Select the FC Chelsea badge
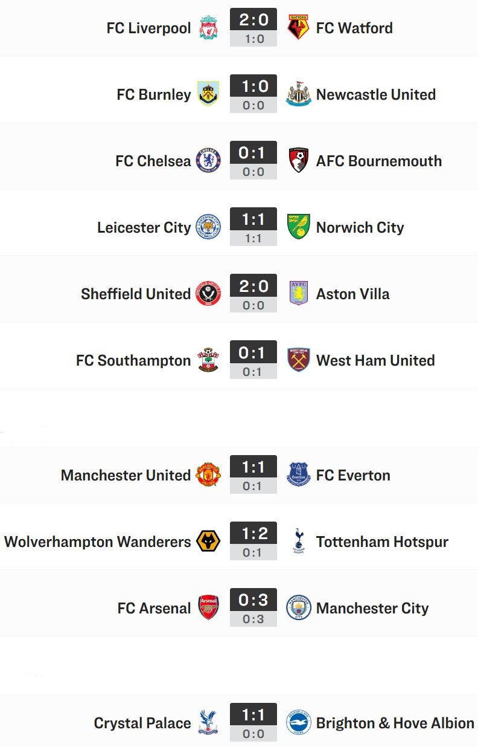Screen dimensions: 478x747 pyautogui.click(x=208, y=161)
